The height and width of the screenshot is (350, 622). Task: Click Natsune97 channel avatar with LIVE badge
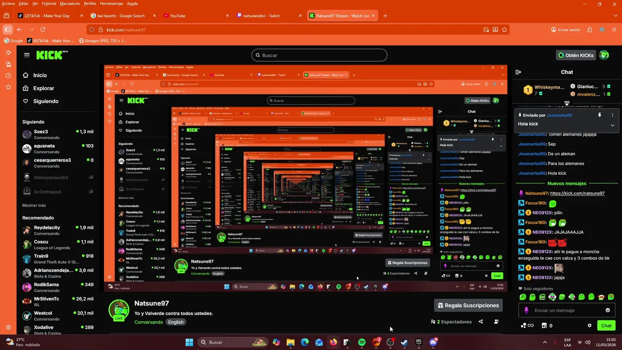pos(119,310)
